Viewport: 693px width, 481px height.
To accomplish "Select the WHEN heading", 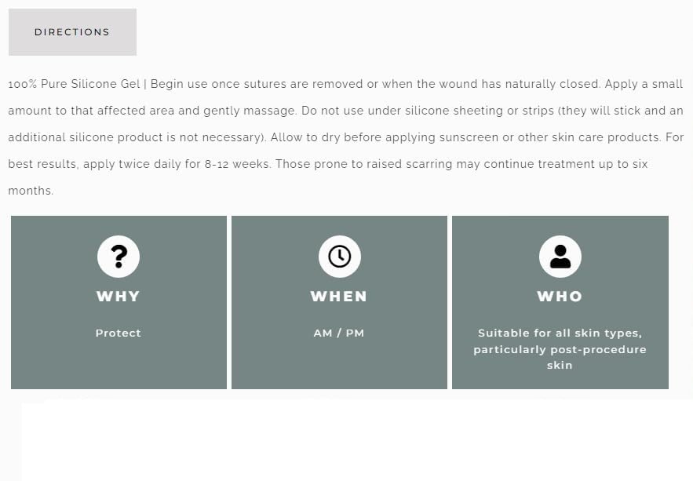I will (339, 297).
